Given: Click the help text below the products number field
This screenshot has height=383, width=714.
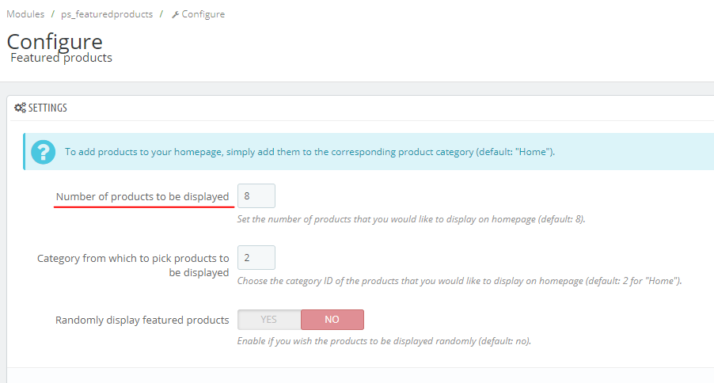Looking at the screenshot, I should pyautogui.click(x=411, y=219).
